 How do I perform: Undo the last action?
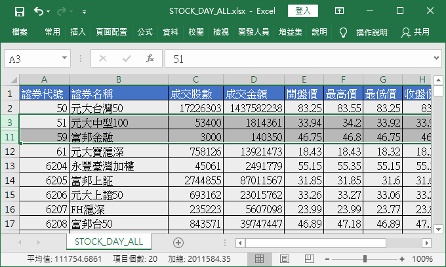pyautogui.click(x=39, y=11)
